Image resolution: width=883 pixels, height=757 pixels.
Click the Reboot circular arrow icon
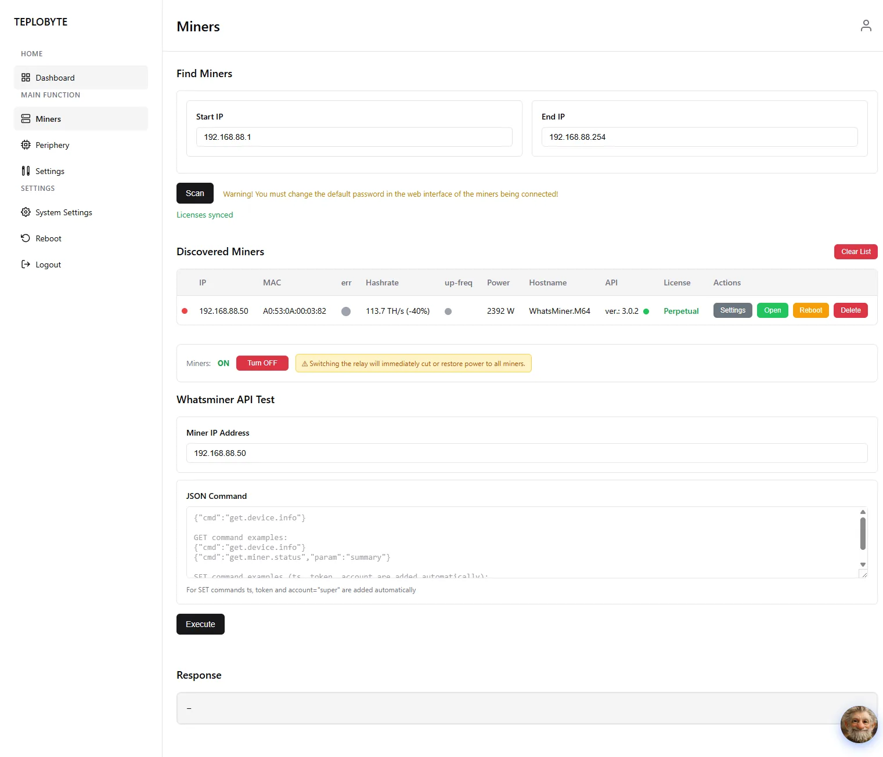26,238
